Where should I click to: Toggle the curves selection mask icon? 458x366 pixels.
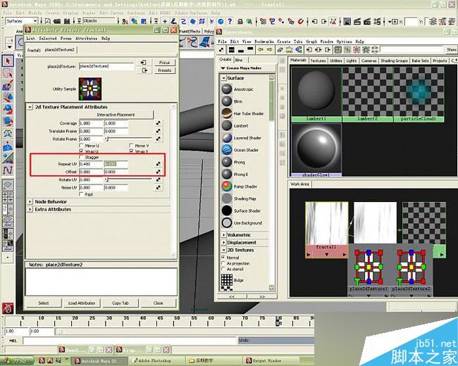tap(183, 21)
